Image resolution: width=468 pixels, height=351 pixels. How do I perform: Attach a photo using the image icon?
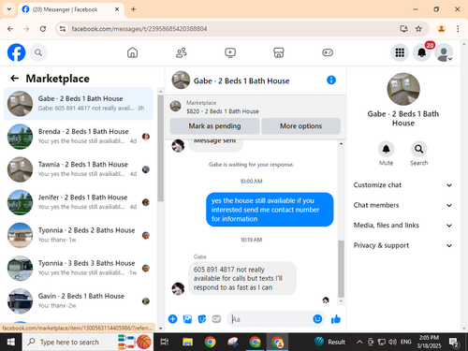point(187,319)
